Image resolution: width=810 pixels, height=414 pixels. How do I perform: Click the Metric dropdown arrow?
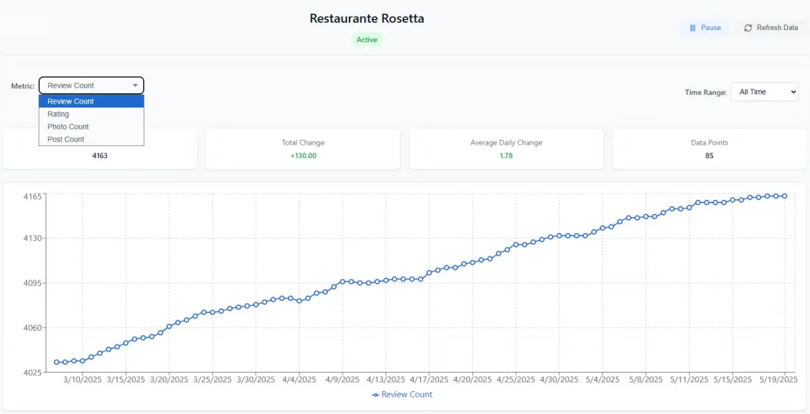pyautogui.click(x=135, y=85)
